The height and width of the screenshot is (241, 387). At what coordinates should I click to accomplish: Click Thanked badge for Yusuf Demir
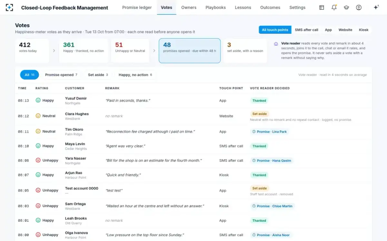[259, 101]
